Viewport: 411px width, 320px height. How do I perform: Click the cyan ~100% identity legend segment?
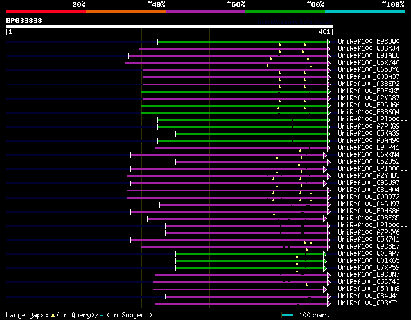(365, 12)
